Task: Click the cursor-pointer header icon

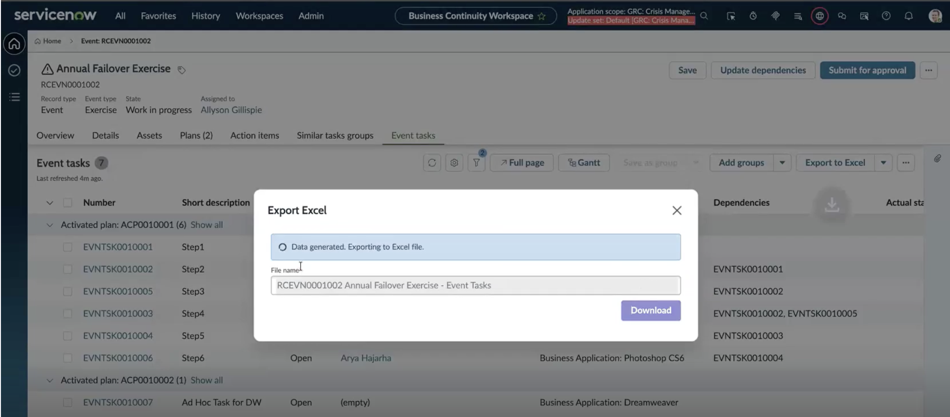Action: (x=731, y=16)
